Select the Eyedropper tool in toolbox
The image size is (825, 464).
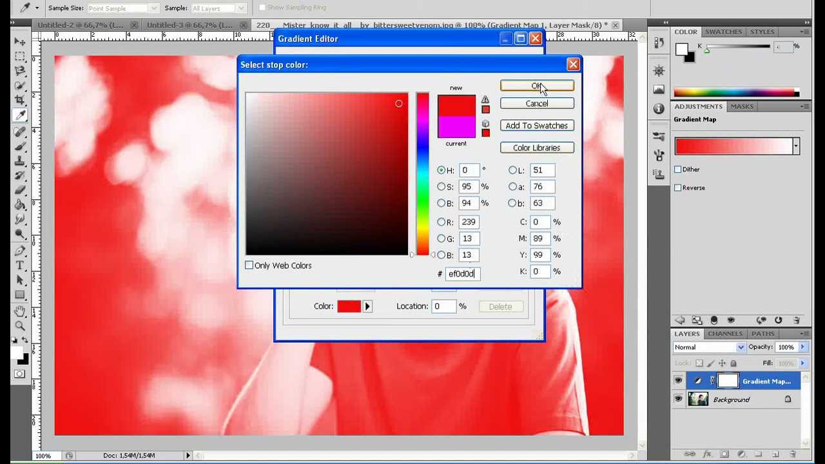(x=20, y=115)
